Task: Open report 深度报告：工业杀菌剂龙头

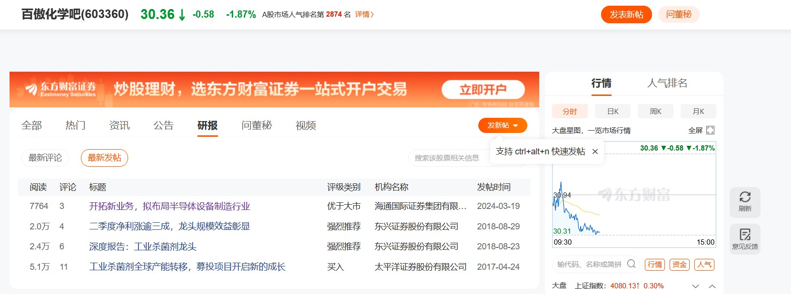Action: (143, 247)
